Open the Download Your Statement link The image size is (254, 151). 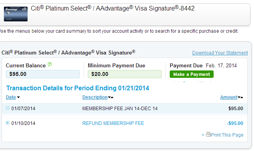point(220,53)
